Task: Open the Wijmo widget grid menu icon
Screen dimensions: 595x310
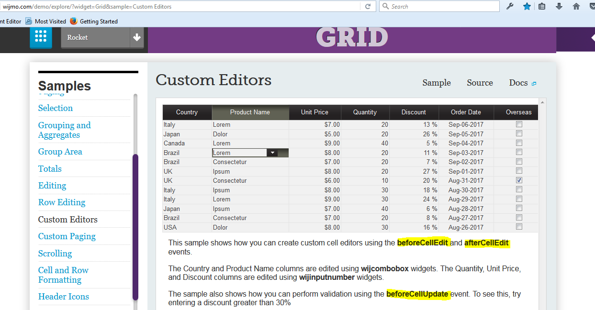Action: point(41,36)
